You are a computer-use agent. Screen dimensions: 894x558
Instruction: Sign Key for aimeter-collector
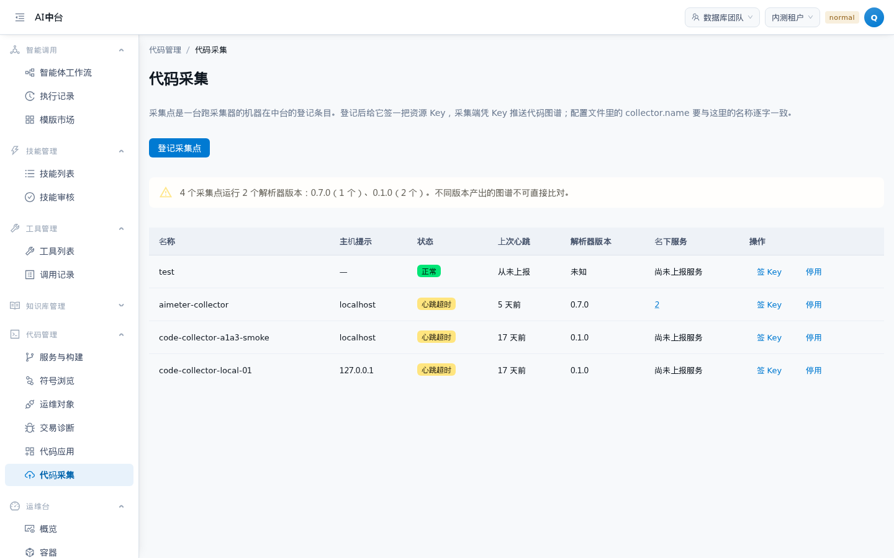coord(769,304)
